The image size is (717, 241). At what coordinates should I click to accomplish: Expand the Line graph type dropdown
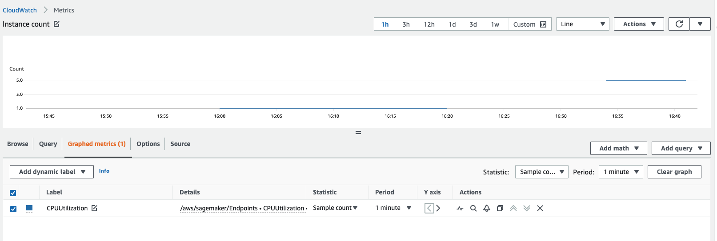pyautogui.click(x=582, y=24)
